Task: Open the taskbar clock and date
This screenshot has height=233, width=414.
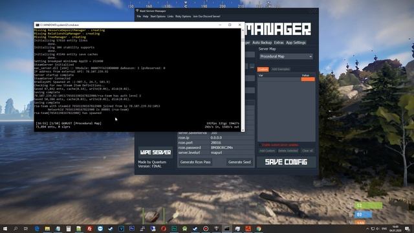Action: click(x=395, y=228)
